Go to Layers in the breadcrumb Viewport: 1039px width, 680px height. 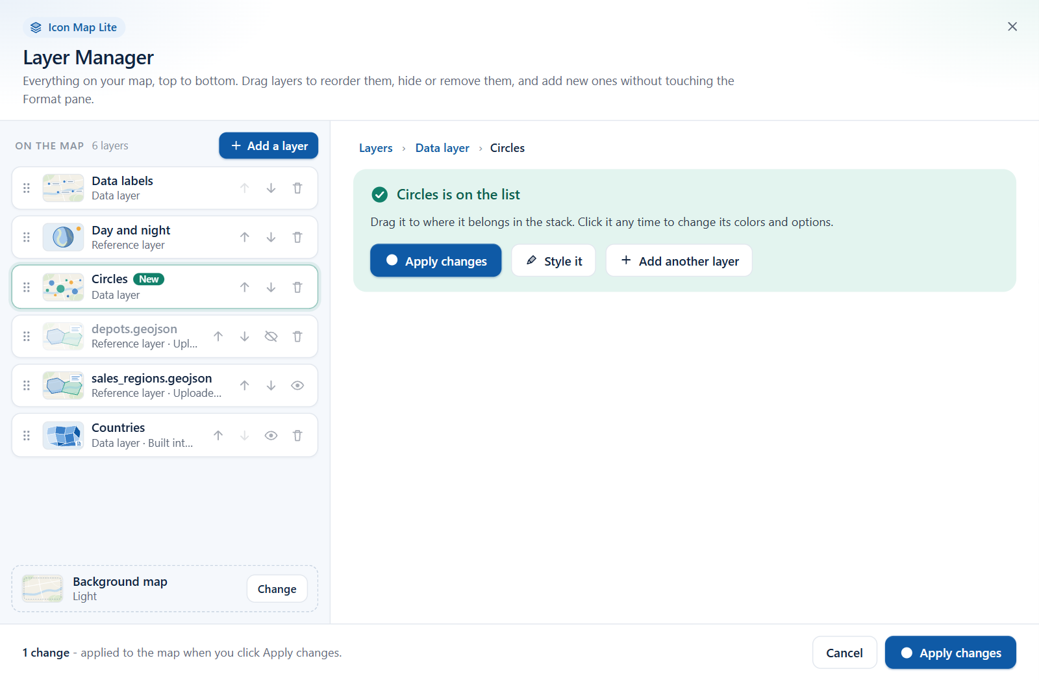(x=376, y=148)
